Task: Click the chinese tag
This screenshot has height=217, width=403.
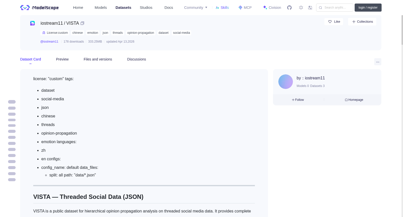Action: tap(78, 33)
